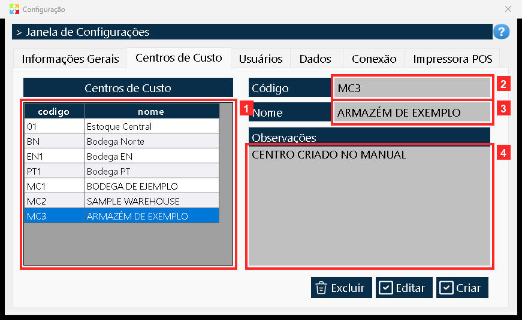Viewport: 522px width, 320px height.
Task: Click the Configuração app logo icon
Action: pos(14,9)
